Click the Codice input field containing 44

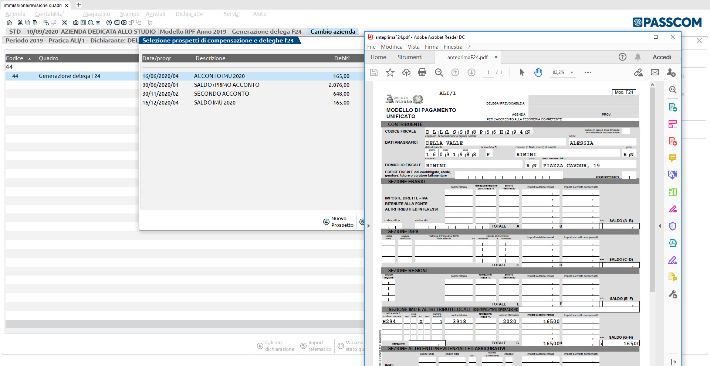click(72, 67)
